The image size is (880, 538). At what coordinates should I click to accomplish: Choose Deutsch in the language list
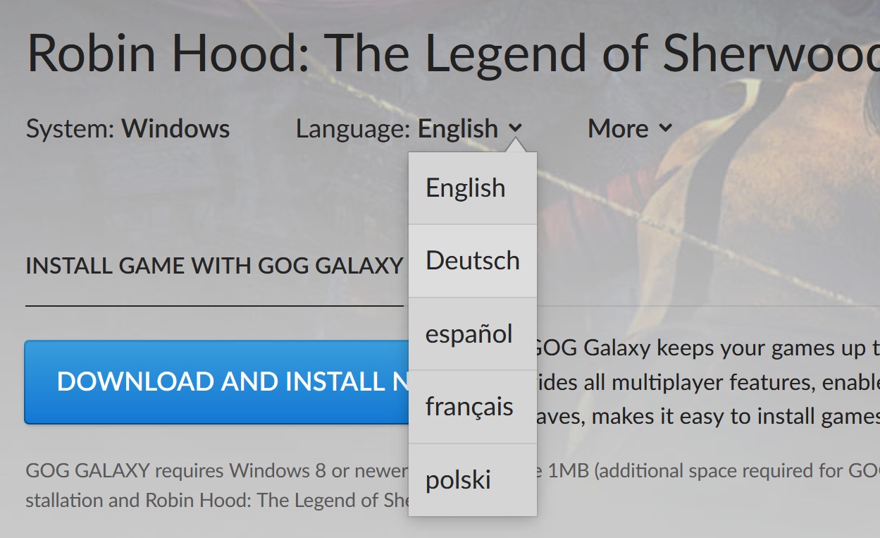coord(473,261)
